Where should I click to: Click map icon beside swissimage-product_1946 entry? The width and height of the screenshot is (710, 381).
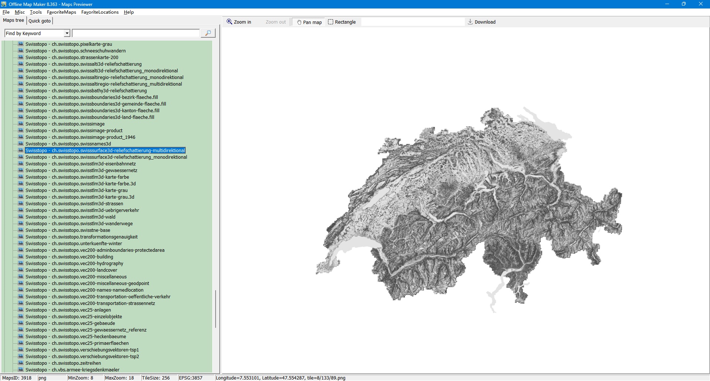(21, 137)
